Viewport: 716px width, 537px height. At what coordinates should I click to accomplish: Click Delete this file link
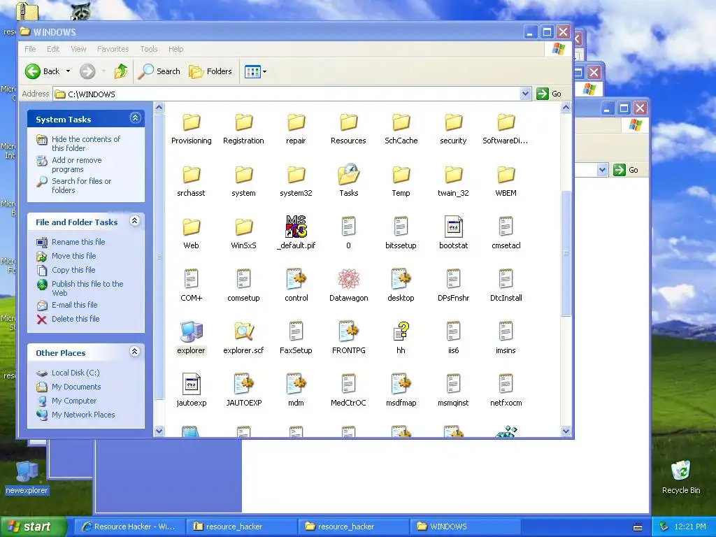coord(76,319)
